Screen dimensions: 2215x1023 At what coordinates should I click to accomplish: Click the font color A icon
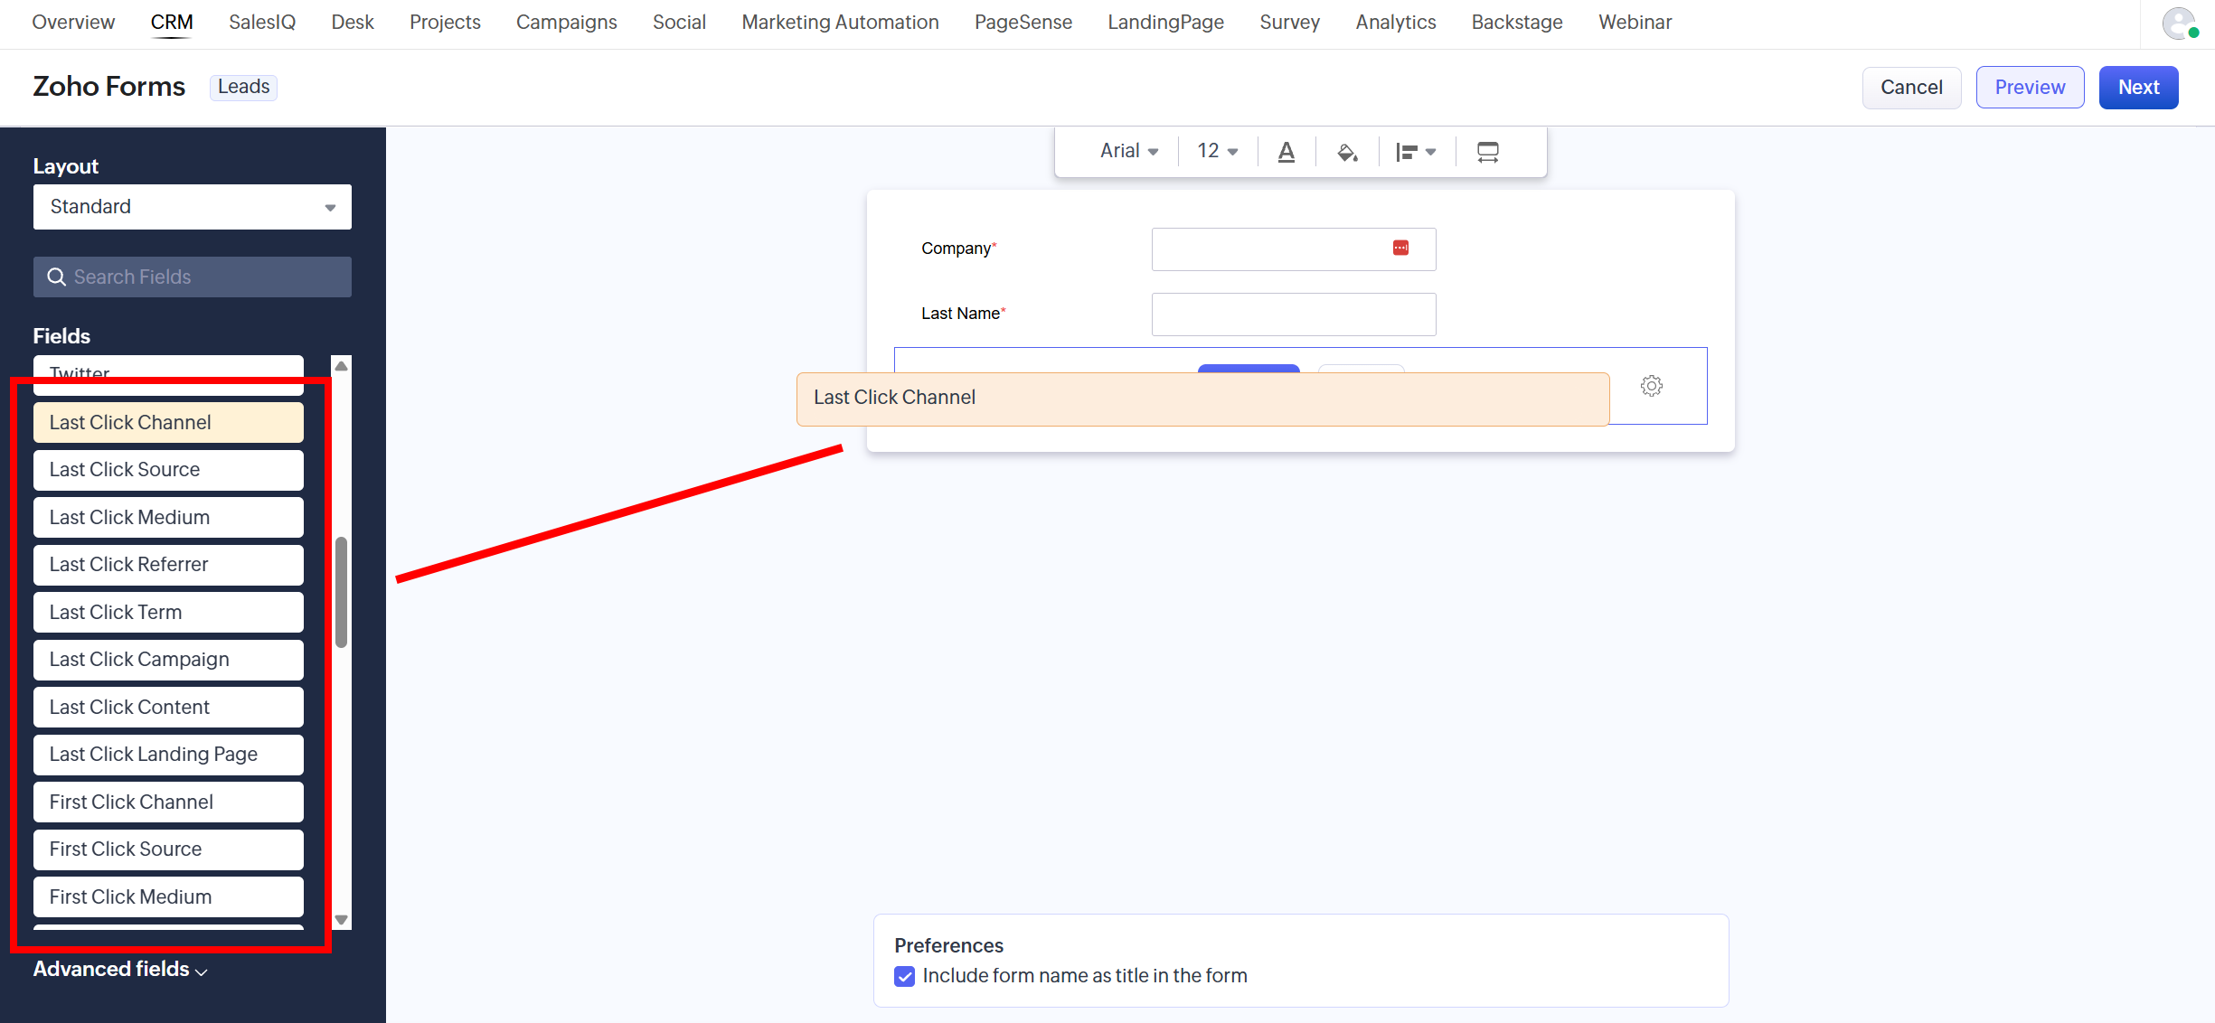click(1286, 152)
